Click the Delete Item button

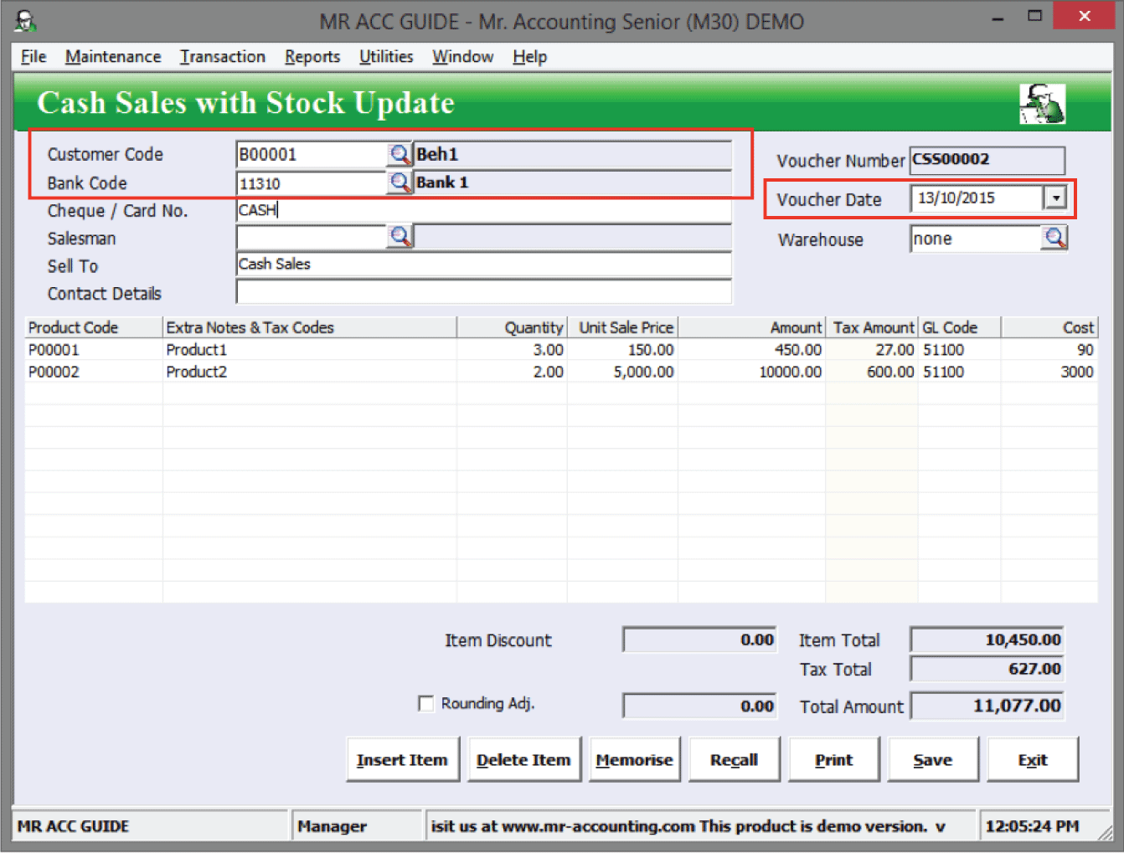tap(523, 759)
